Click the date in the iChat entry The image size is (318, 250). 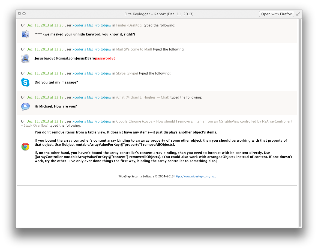(45, 97)
